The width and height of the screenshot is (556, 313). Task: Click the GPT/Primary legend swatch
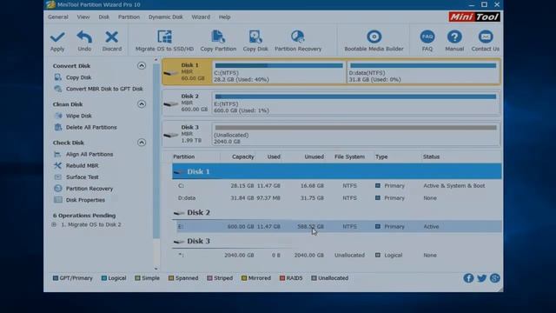pyautogui.click(x=56, y=278)
